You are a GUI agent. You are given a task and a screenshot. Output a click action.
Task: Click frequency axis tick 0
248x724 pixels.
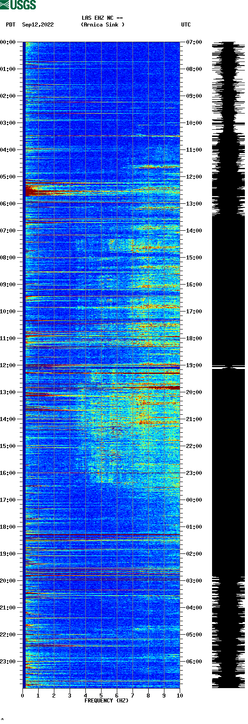click(22, 696)
